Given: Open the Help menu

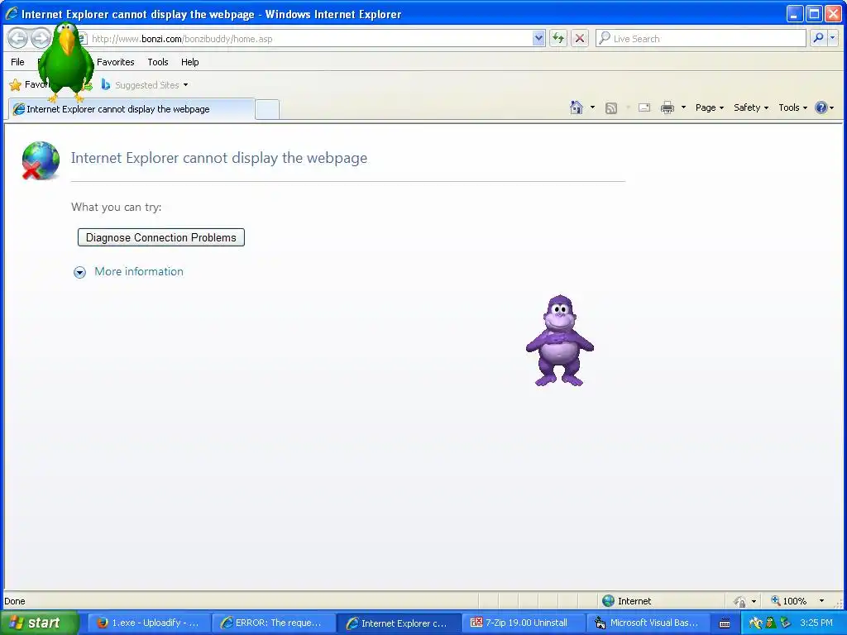Looking at the screenshot, I should [x=189, y=62].
